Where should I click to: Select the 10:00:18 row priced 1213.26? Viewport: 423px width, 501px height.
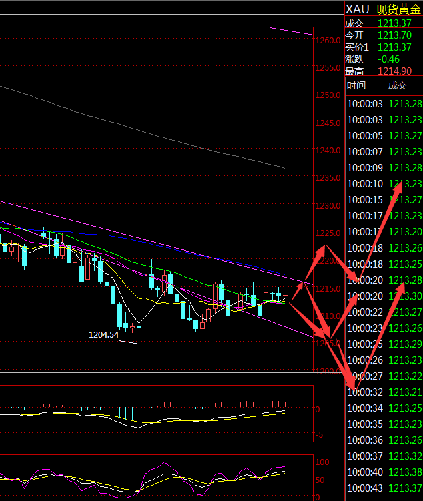[384, 248]
